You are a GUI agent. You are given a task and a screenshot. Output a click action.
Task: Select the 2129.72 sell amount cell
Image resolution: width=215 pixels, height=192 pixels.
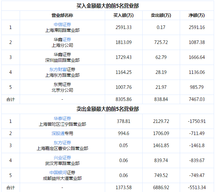click(161, 121)
